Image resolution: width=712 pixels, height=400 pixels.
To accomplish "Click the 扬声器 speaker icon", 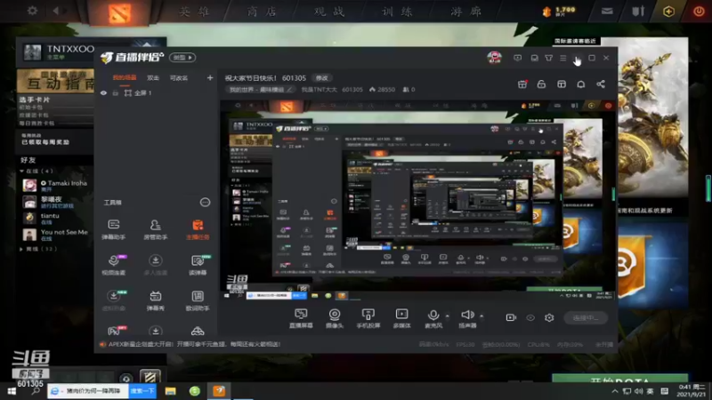I will pyautogui.click(x=467, y=316).
